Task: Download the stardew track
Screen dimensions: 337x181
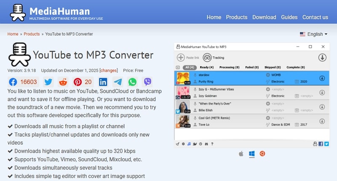Action: point(322,78)
